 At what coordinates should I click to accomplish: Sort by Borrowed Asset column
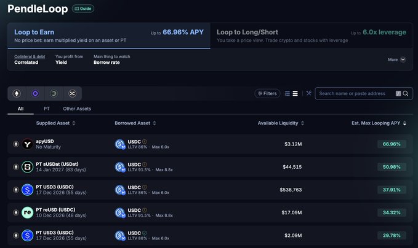click(135, 123)
